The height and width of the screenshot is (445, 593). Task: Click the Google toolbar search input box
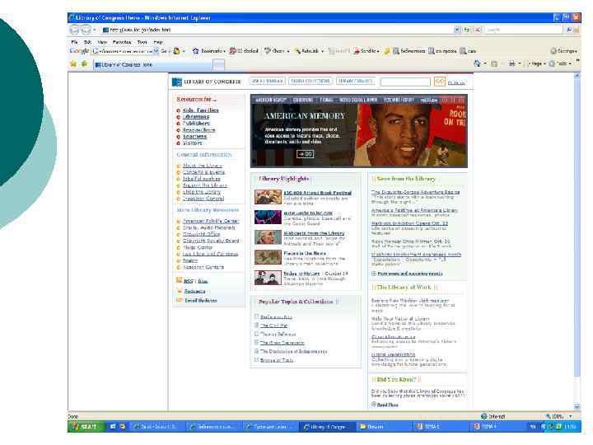tap(123, 51)
